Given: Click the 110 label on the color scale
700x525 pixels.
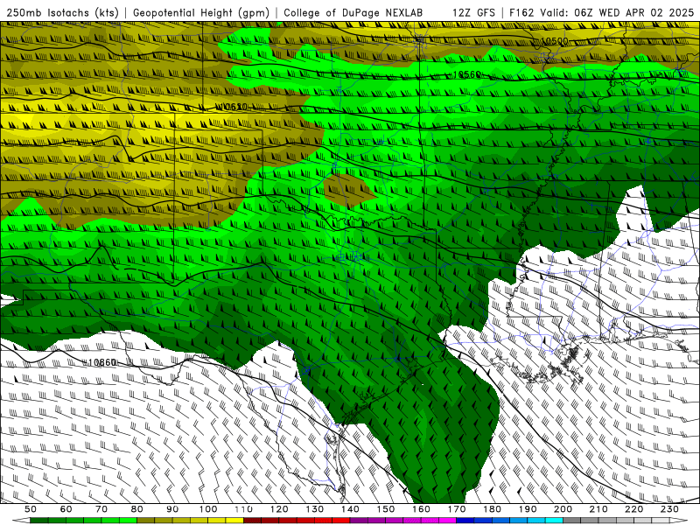Looking at the screenshot, I should (244, 509).
